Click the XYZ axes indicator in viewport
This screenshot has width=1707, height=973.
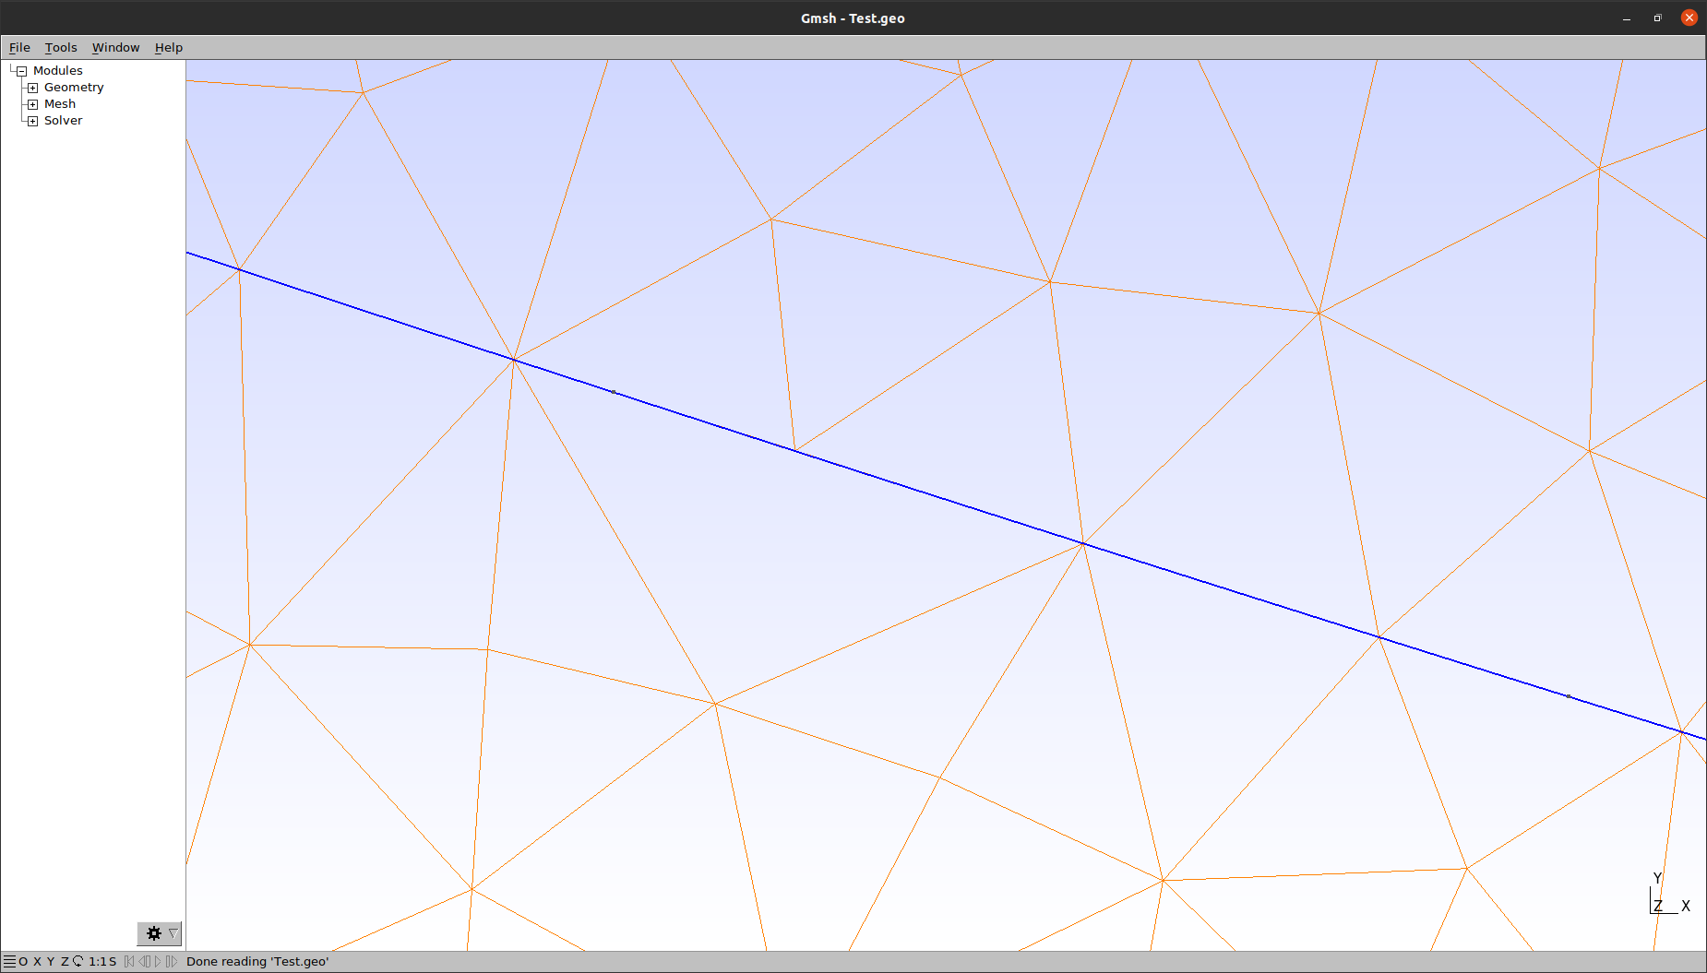(1670, 893)
